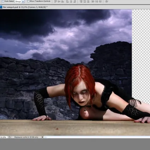150x150 pixels.
Task: Click the align left edges icon
Action: (67, 1)
